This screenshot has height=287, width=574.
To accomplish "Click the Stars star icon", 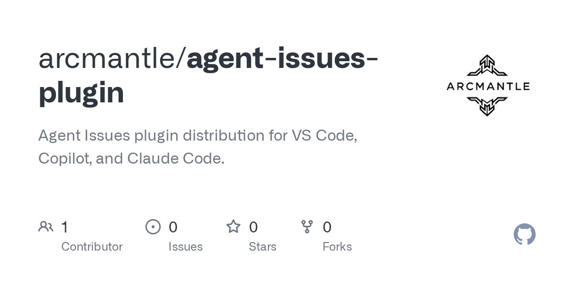I will point(233,226).
